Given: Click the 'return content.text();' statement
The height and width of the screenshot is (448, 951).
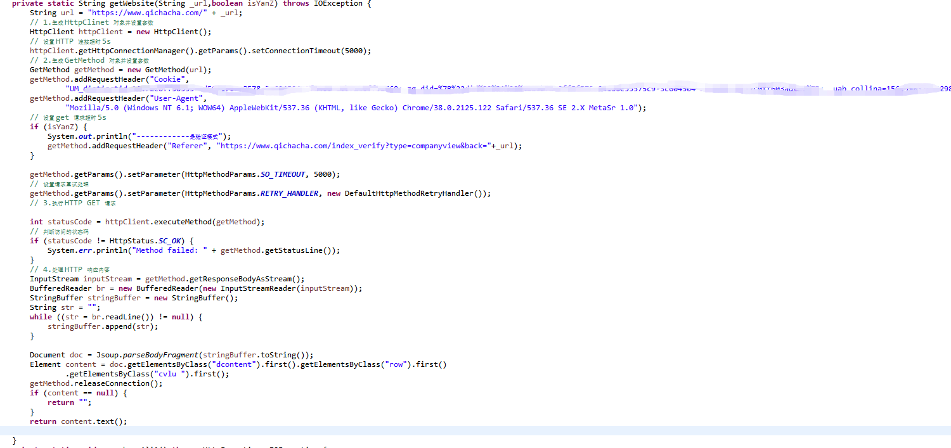Looking at the screenshot, I should coord(79,421).
